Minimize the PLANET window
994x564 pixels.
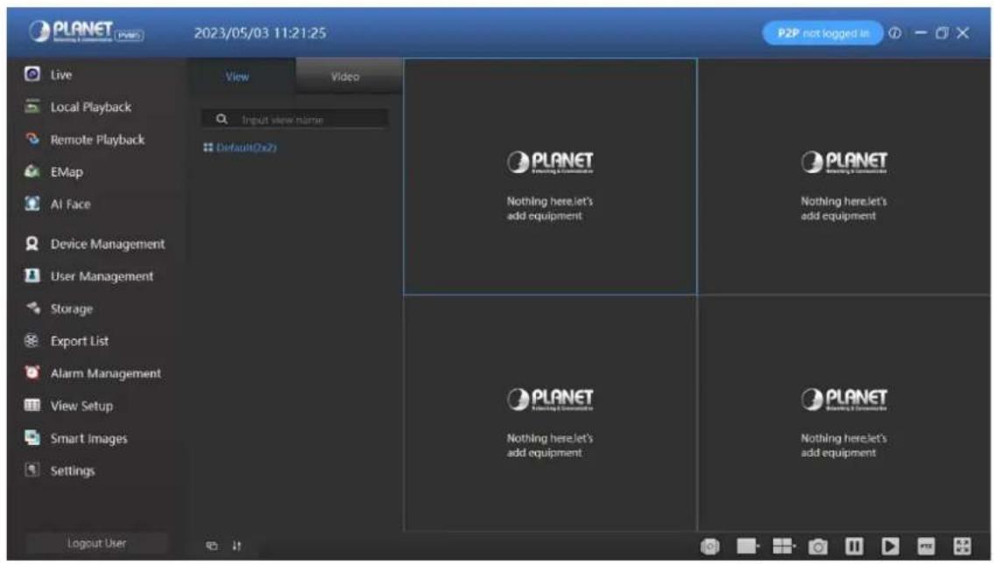coord(921,33)
